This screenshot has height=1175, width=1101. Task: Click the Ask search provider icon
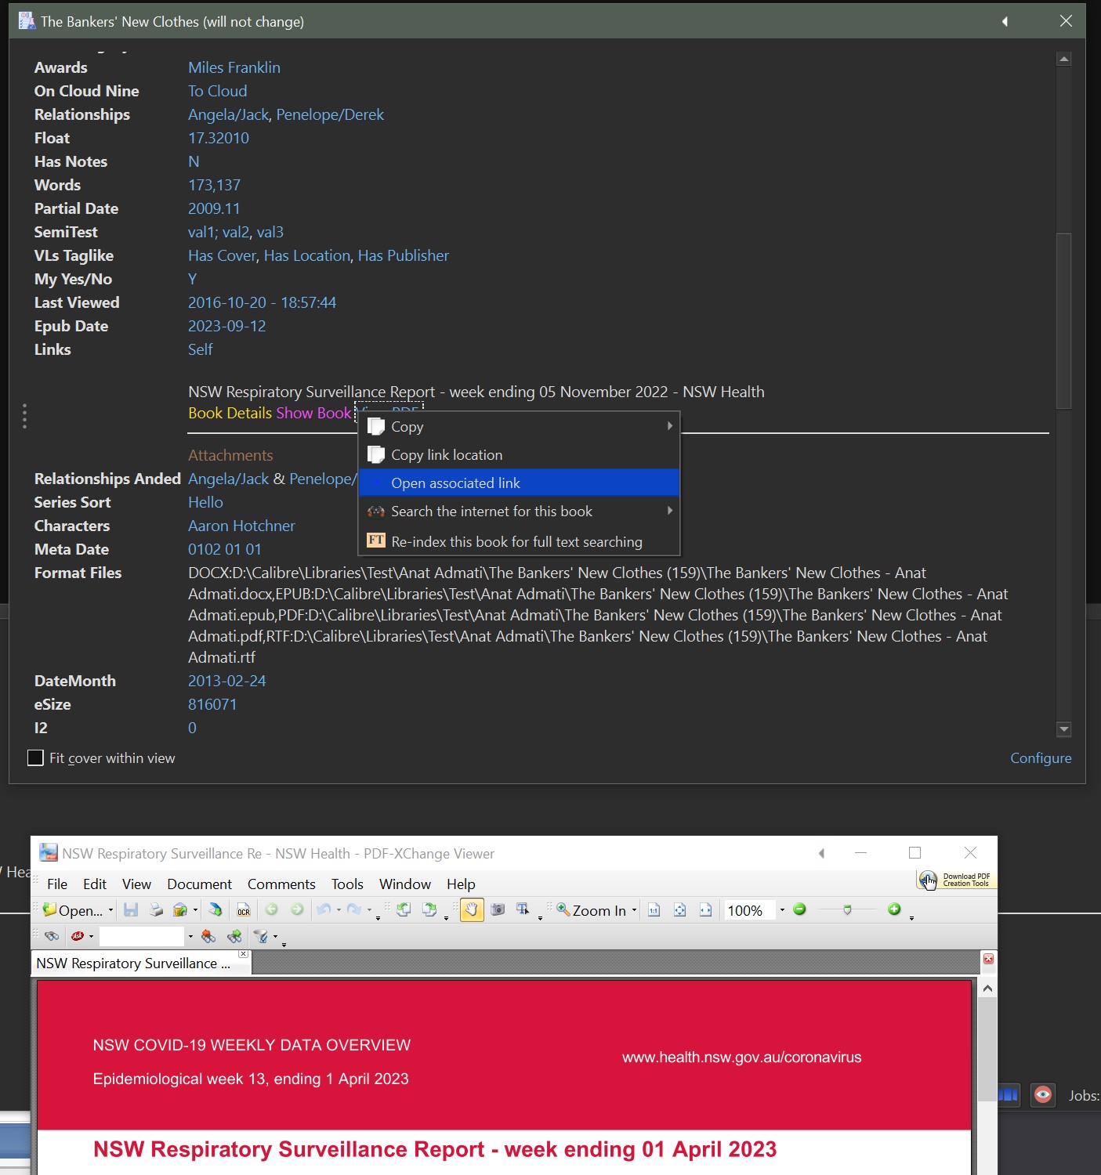[x=77, y=936]
